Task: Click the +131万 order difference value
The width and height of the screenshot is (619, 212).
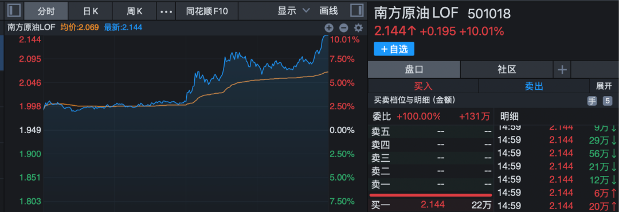Action: (474, 117)
